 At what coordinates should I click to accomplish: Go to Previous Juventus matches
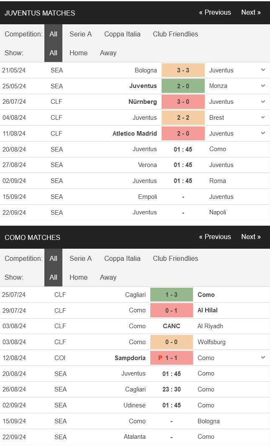[215, 12]
